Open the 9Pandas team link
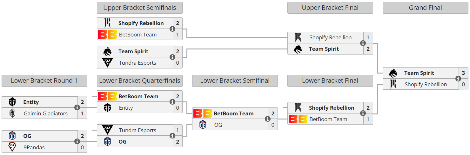The width and height of the screenshot is (470, 155). [34, 147]
